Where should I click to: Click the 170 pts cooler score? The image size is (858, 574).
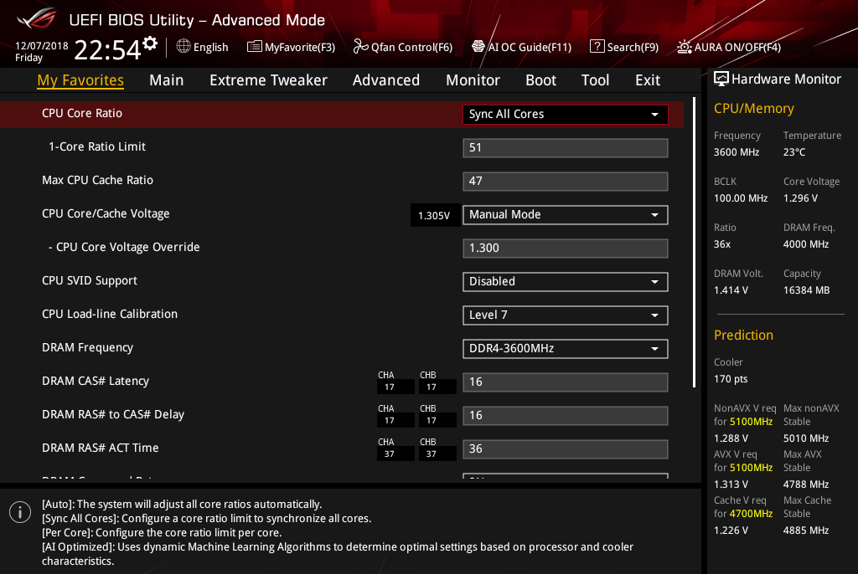point(731,379)
